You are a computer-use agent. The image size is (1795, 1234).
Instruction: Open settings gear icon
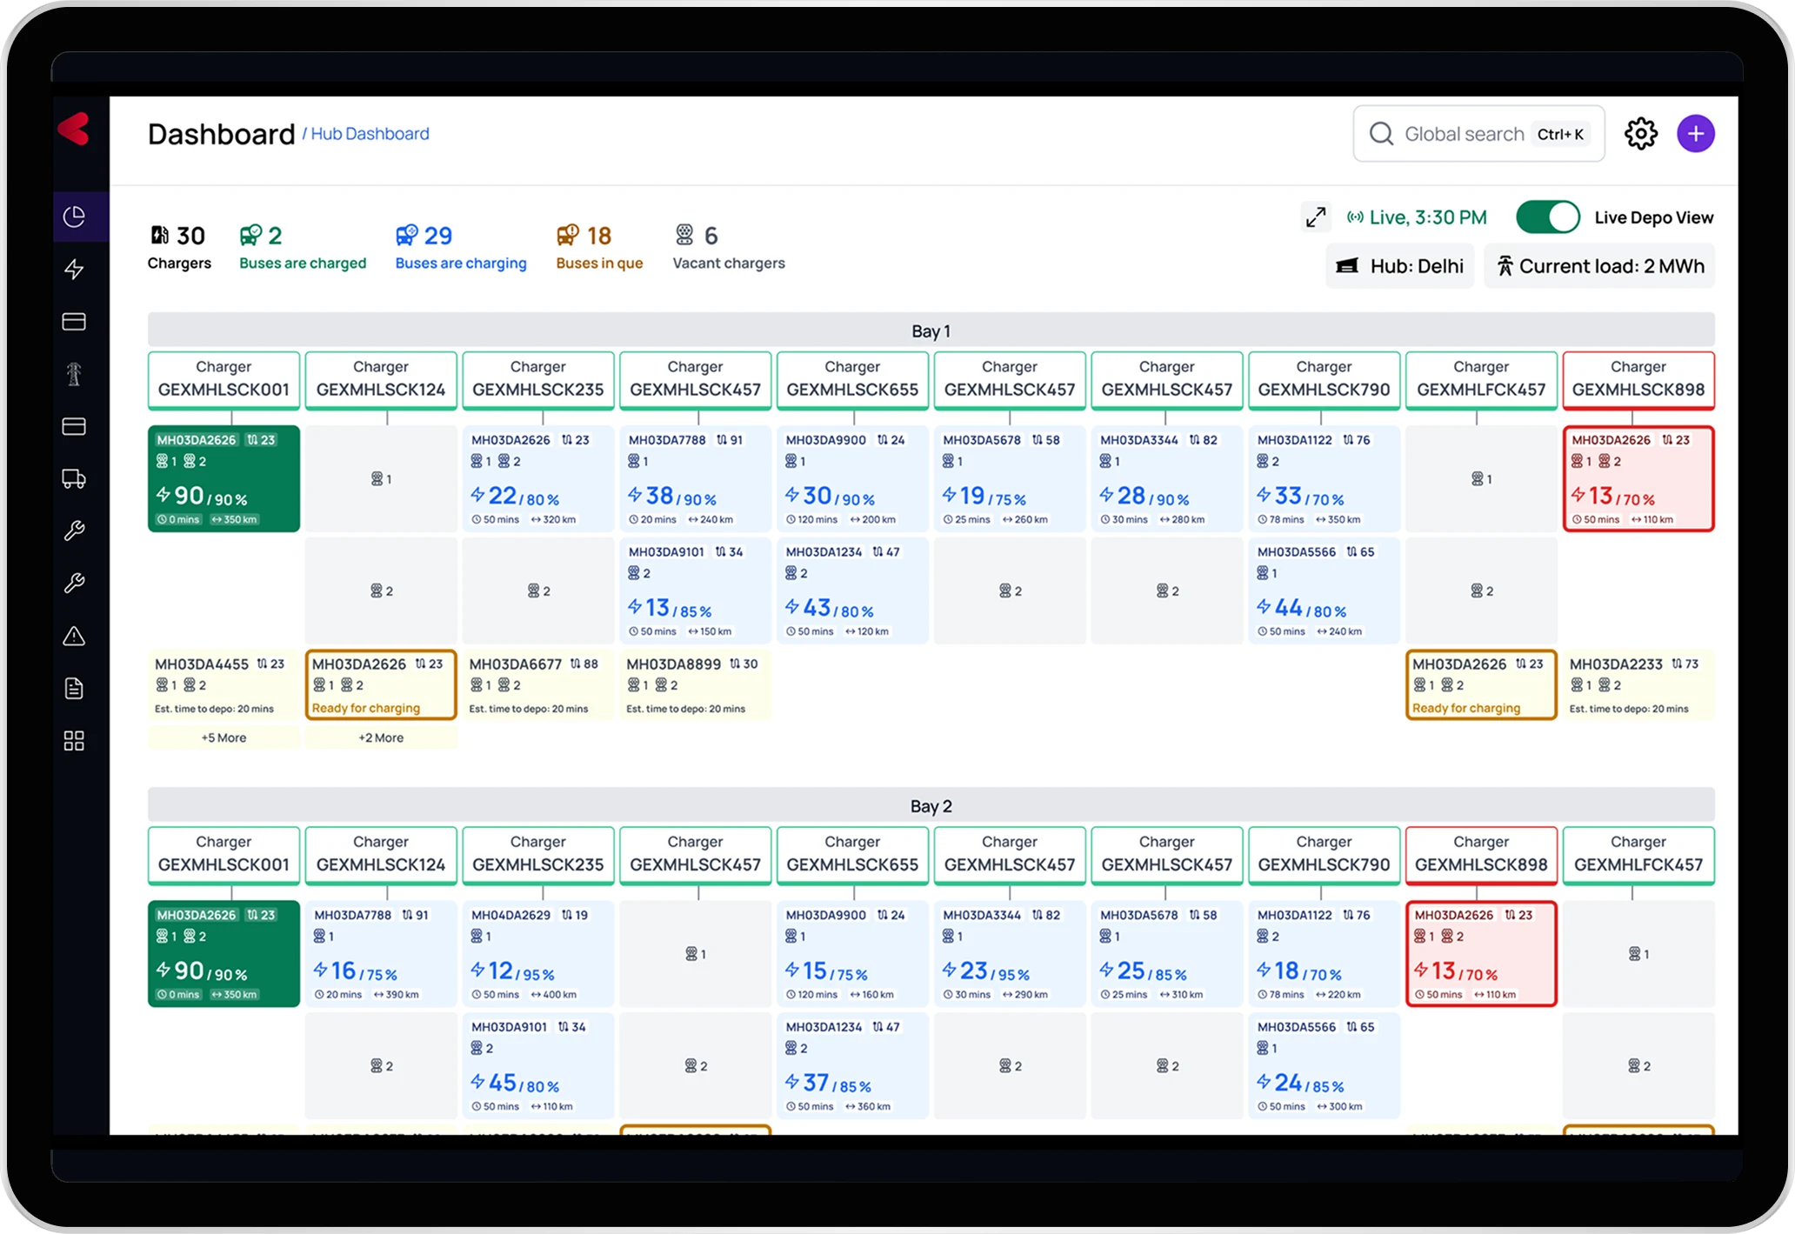pyautogui.click(x=1640, y=134)
